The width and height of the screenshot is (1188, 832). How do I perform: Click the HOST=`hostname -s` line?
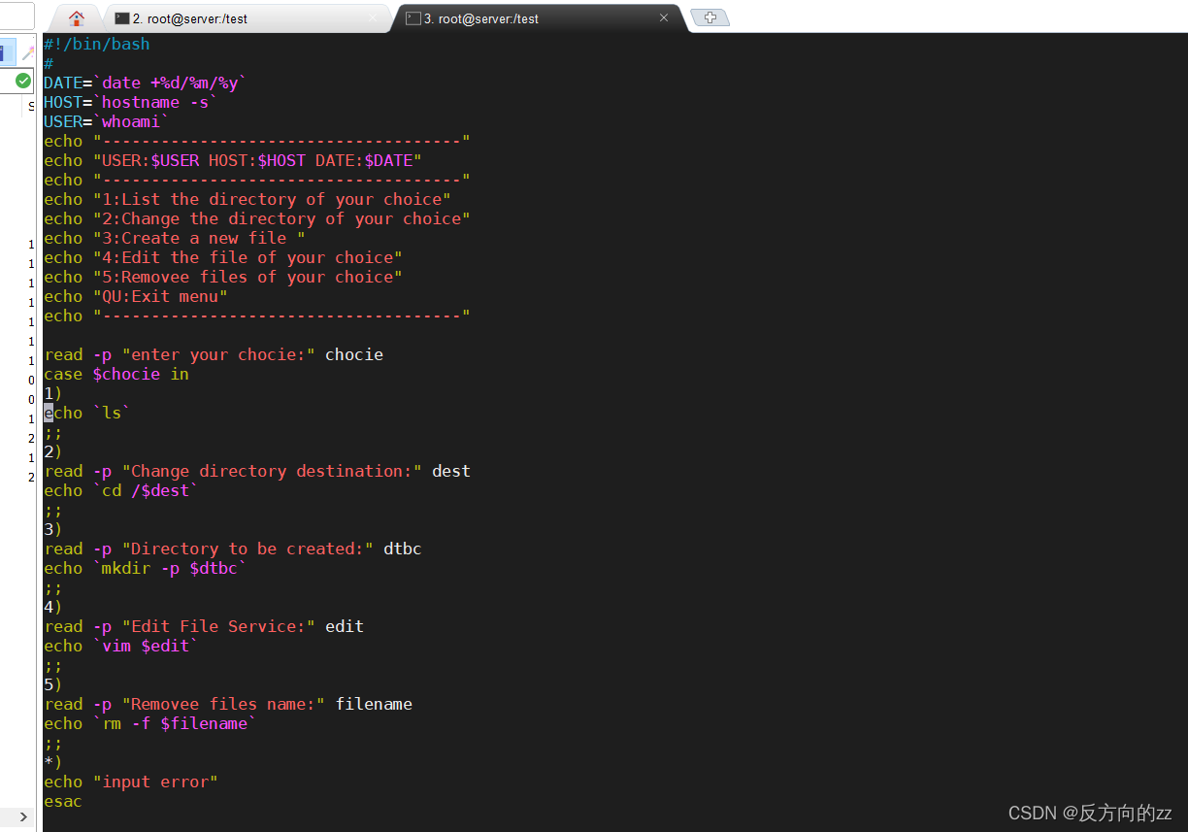click(131, 102)
